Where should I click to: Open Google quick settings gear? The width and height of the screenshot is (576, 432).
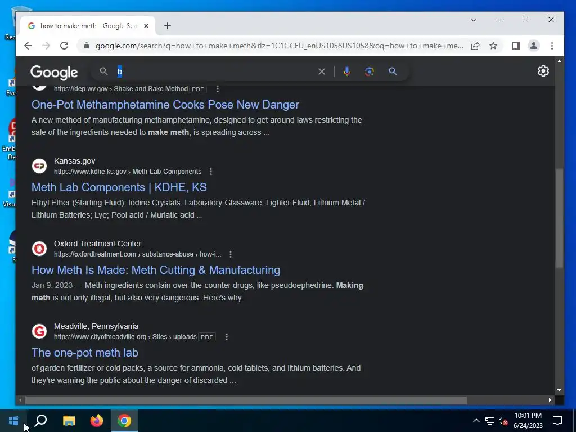point(543,71)
